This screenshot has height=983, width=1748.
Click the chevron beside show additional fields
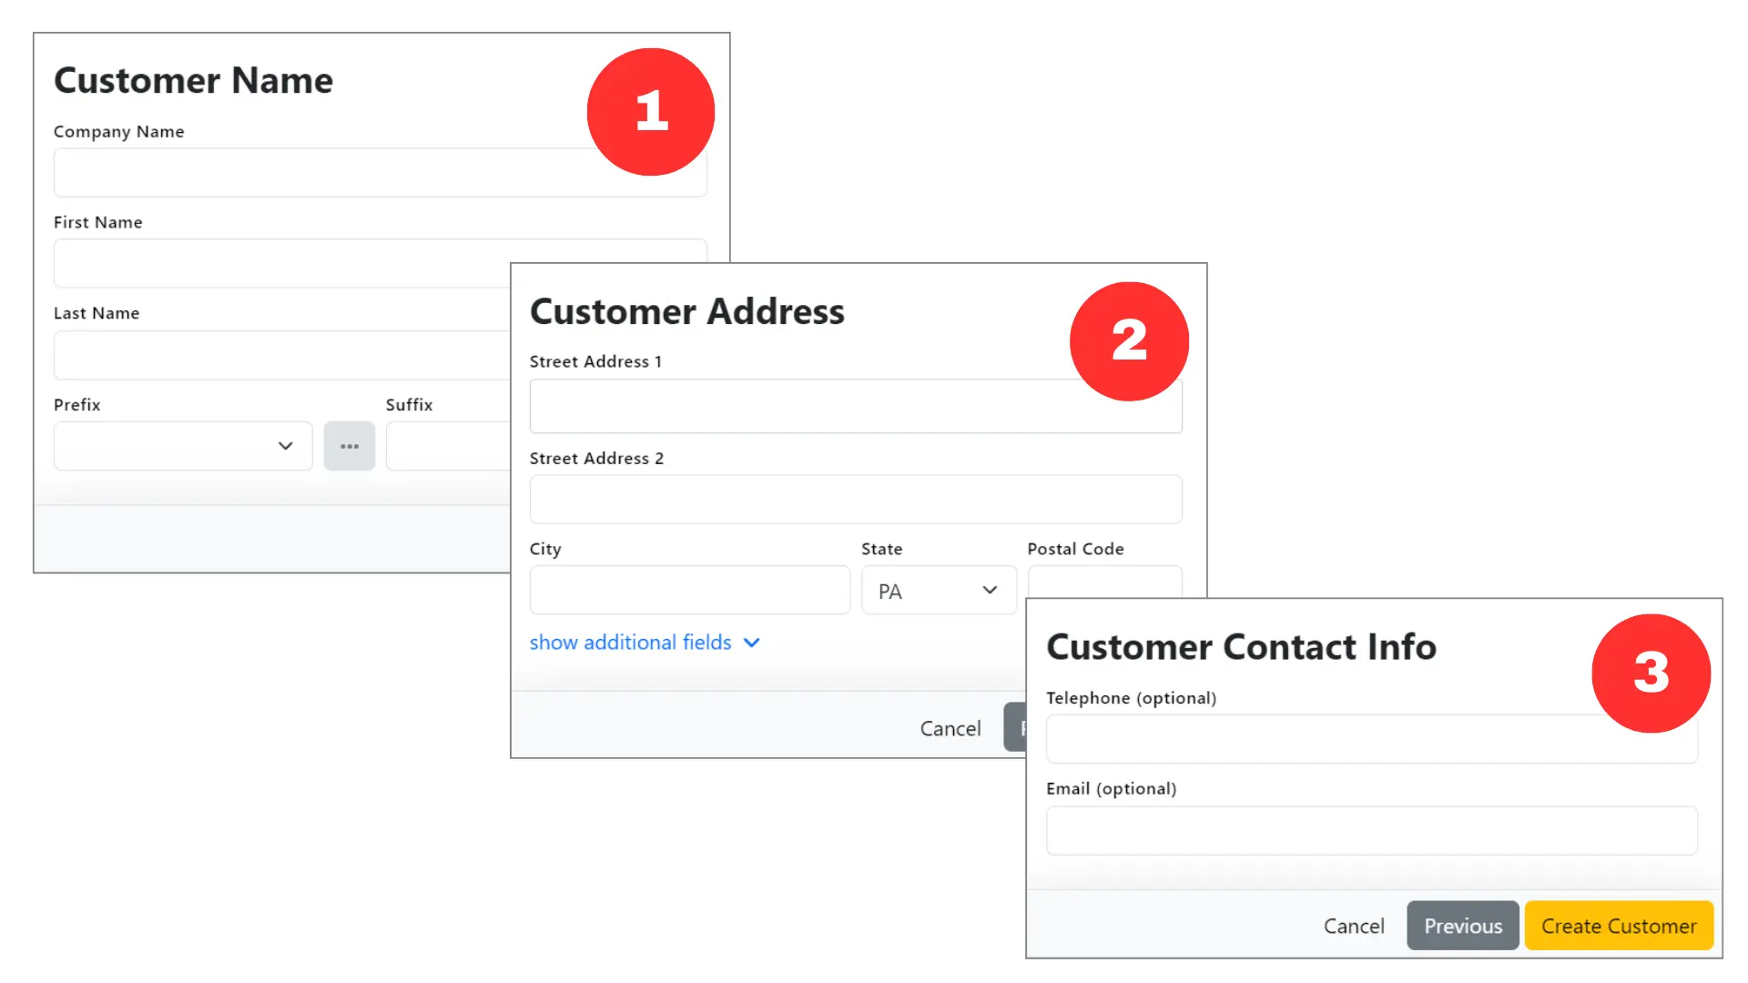click(751, 643)
